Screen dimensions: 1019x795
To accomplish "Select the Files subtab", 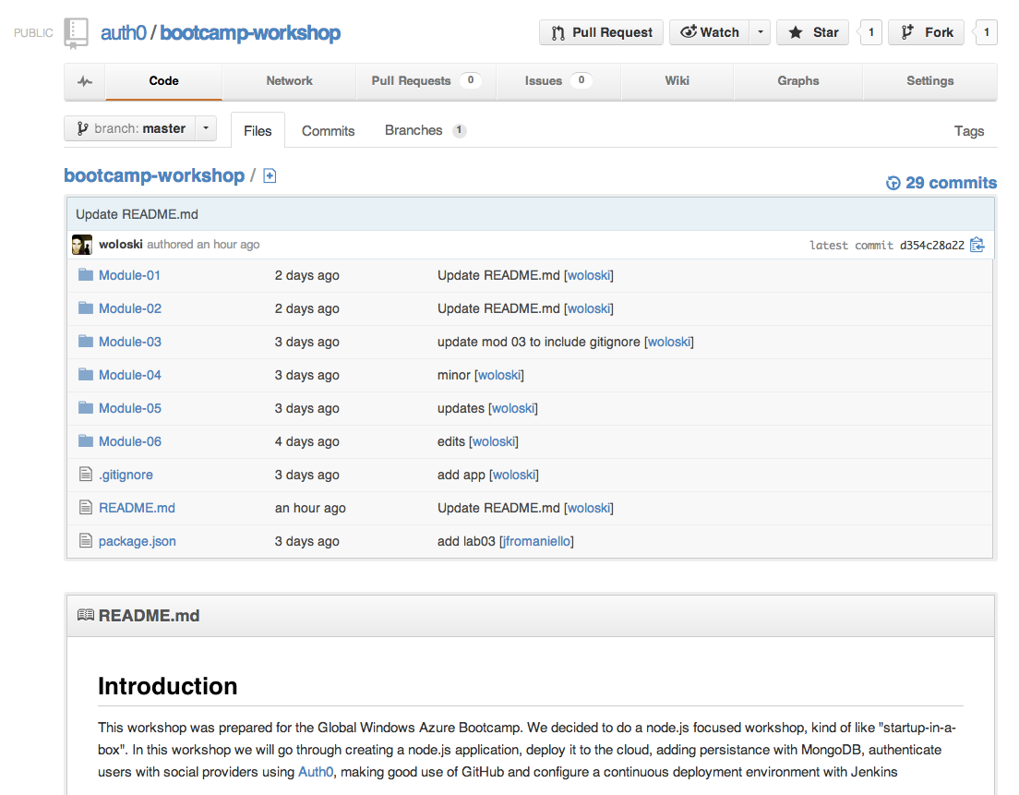I will 258,131.
